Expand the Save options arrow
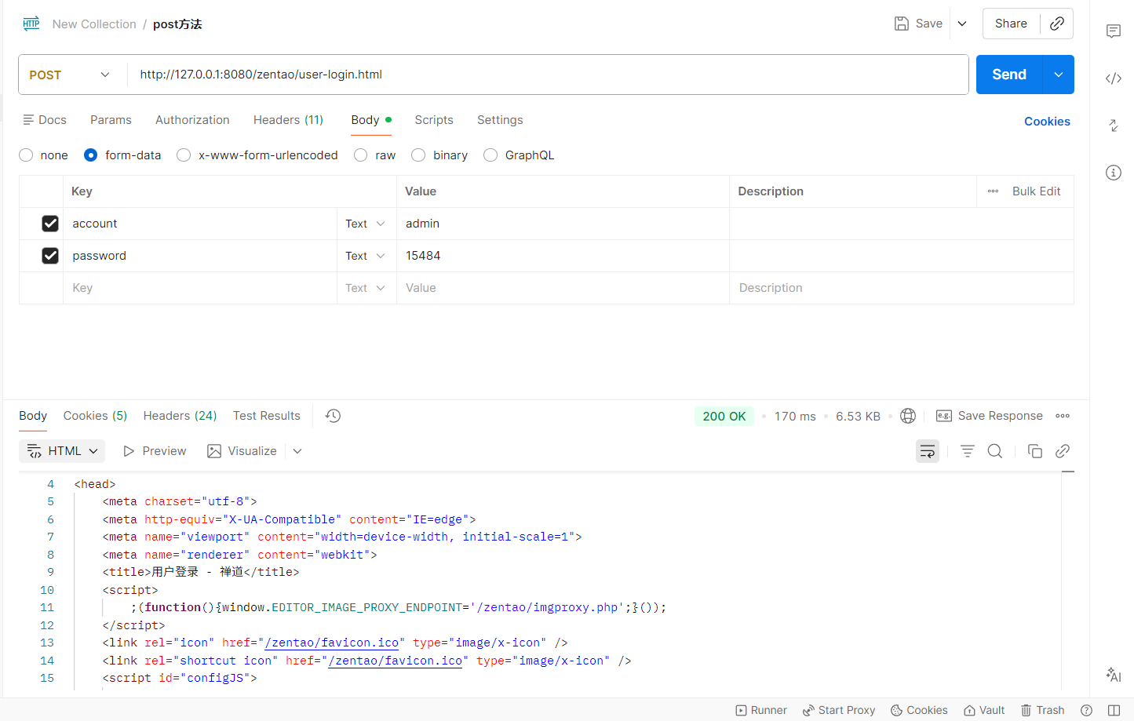This screenshot has width=1134, height=721. tap(962, 24)
